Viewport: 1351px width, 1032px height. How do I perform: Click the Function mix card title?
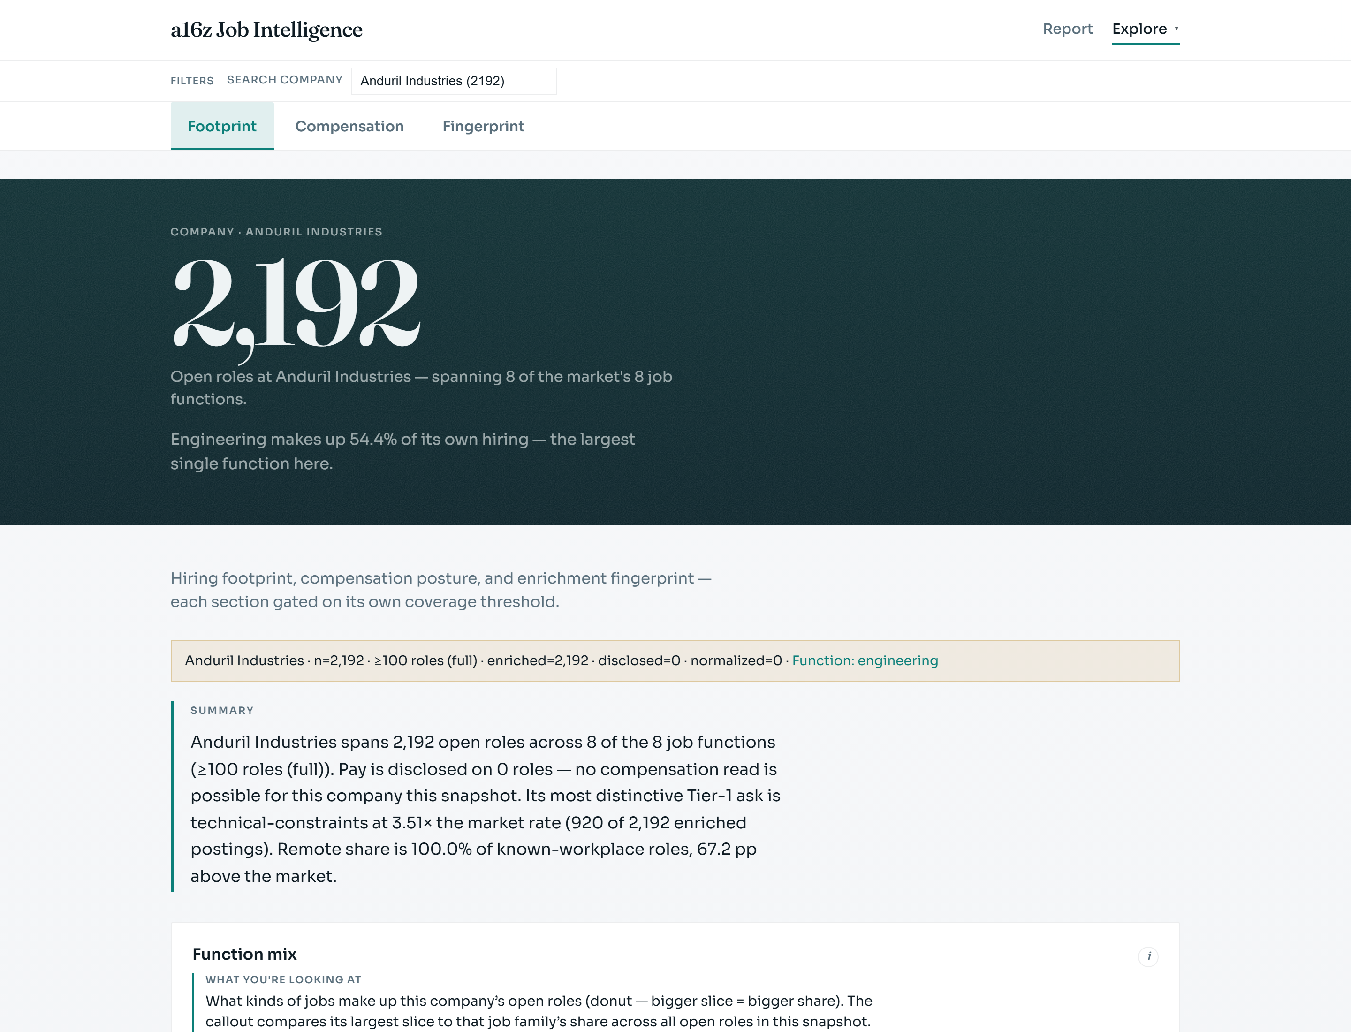244,954
